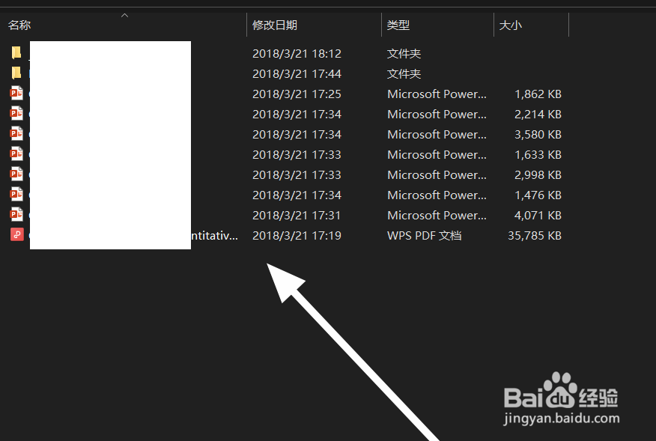Sort by the 类型 column header
The height and width of the screenshot is (441, 656).
tap(398, 25)
